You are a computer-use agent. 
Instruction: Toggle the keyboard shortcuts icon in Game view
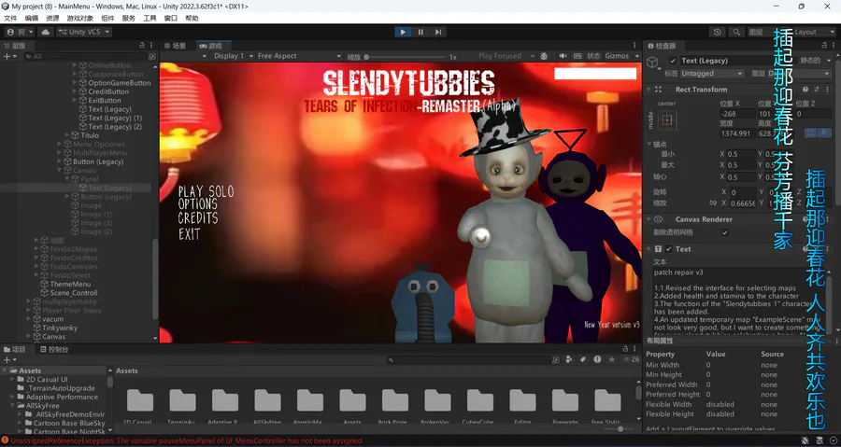click(x=577, y=56)
